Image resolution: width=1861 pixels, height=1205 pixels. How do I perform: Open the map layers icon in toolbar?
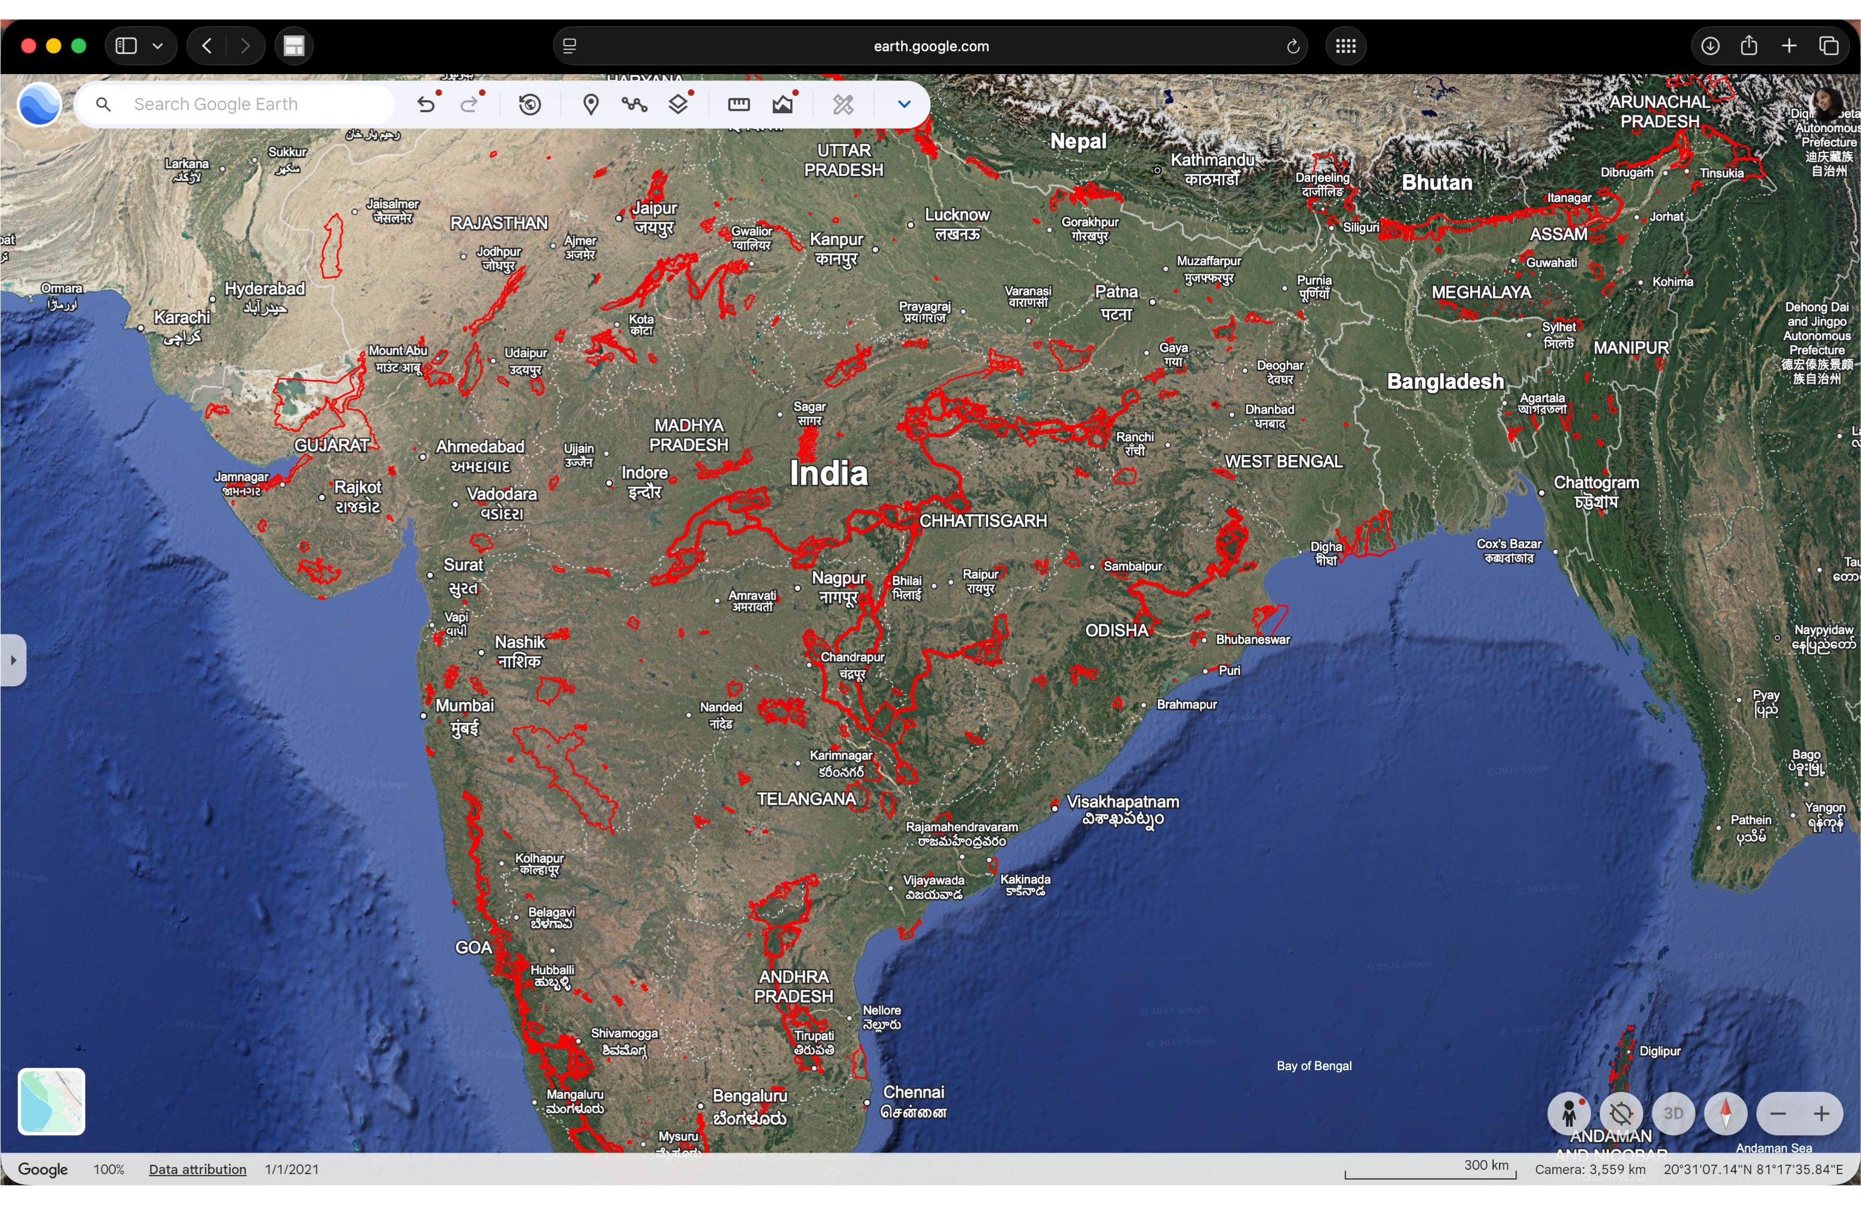point(678,104)
